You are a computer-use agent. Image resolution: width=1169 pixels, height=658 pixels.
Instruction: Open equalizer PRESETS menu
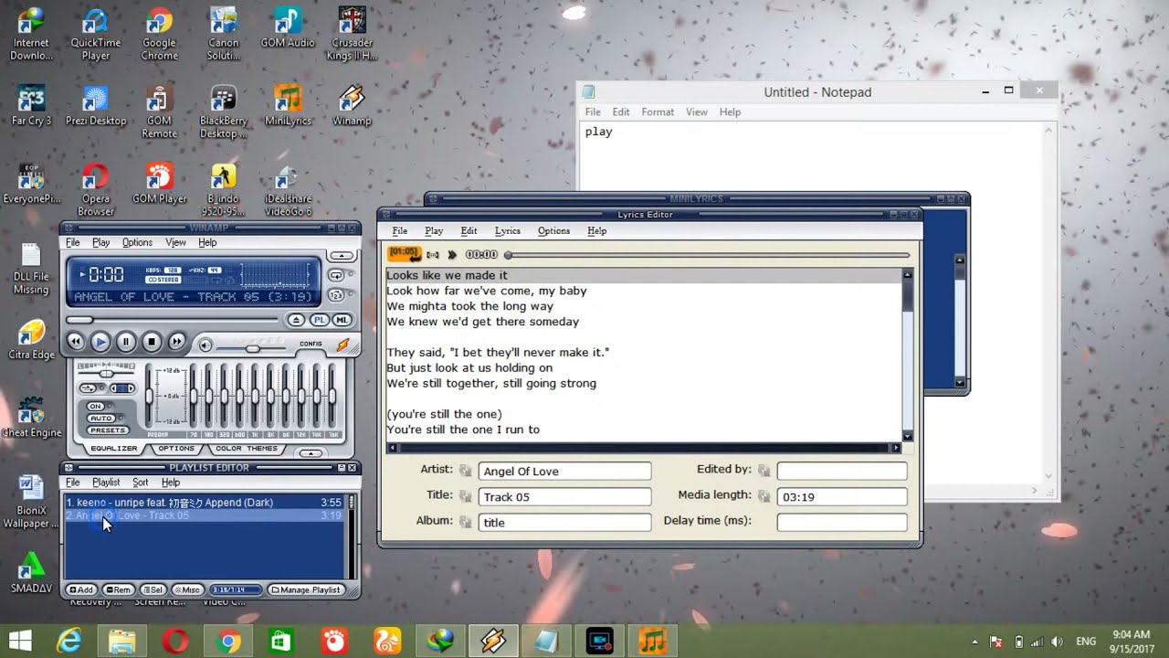[108, 430]
